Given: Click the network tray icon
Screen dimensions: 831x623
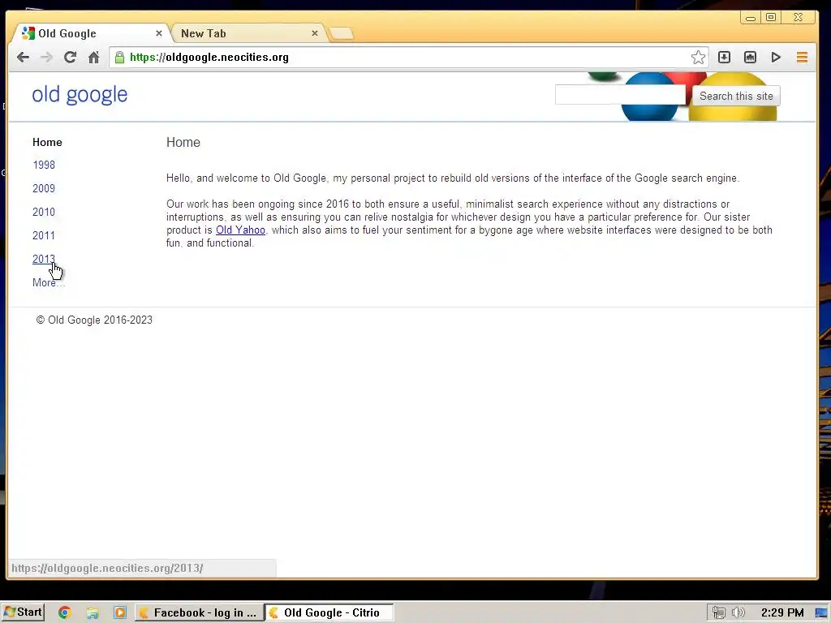Looking at the screenshot, I should [x=719, y=612].
